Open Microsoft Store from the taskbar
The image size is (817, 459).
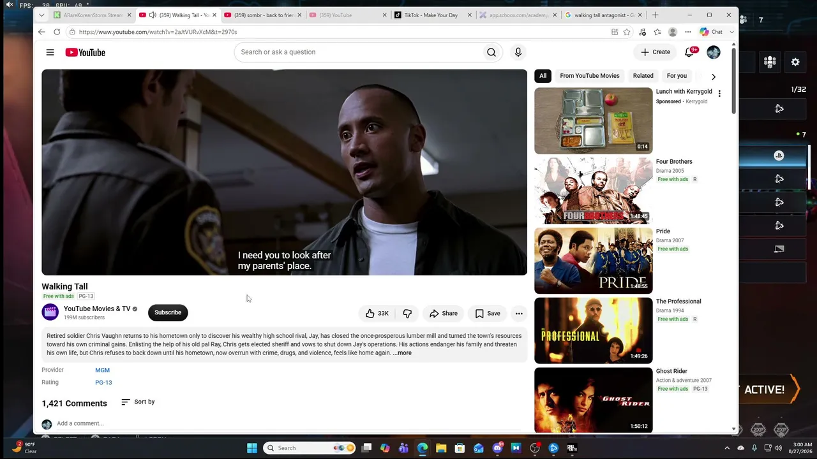pos(460,448)
